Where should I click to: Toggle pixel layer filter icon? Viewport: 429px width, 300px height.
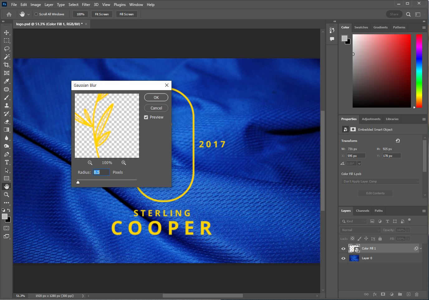pos(372,221)
